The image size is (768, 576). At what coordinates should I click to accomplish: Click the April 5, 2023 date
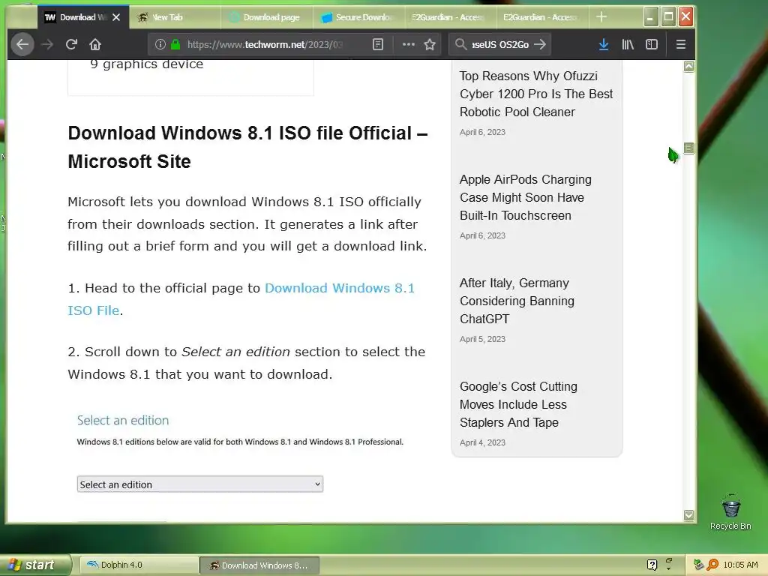coord(482,339)
